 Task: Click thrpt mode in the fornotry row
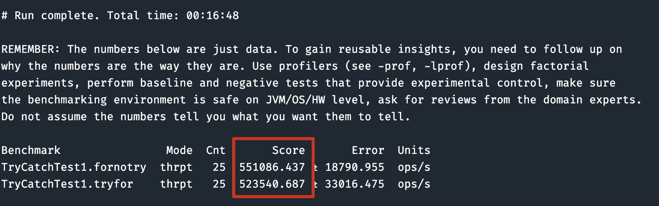pos(176,167)
